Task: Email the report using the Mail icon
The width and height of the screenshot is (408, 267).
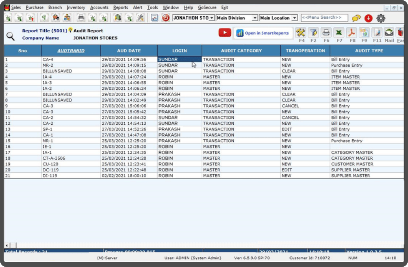Action: (x=389, y=32)
